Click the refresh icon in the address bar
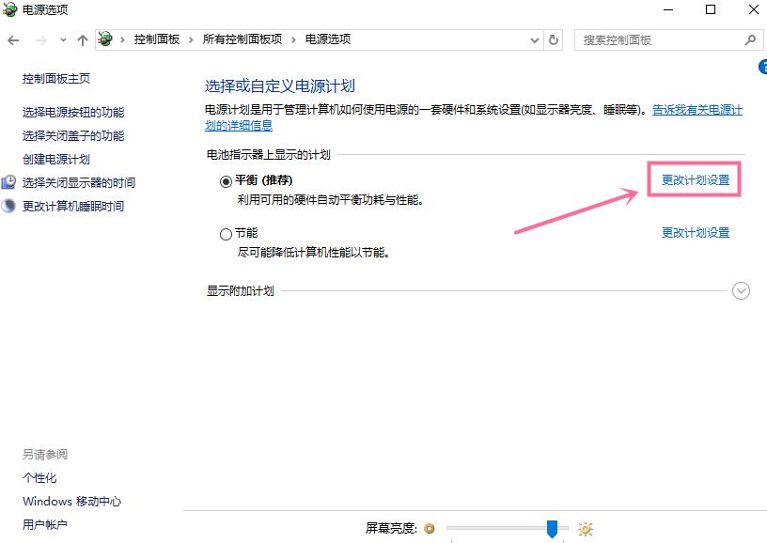 tap(555, 39)
